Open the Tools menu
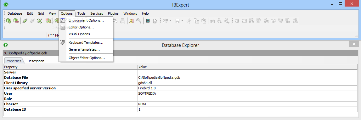 pos(82,13)
